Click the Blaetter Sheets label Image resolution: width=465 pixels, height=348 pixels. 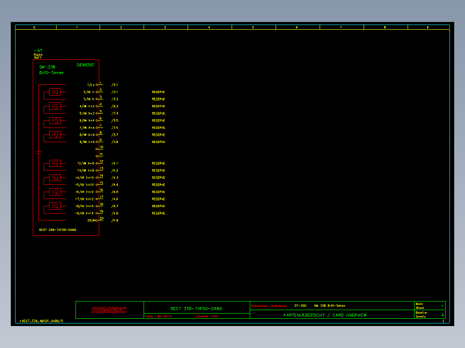(421, 314)
